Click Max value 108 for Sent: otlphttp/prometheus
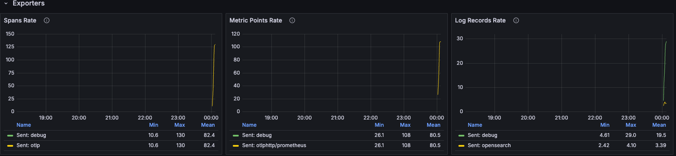This screenshot has width=676, height=156. pyautogui.click(x=406, y=145)
